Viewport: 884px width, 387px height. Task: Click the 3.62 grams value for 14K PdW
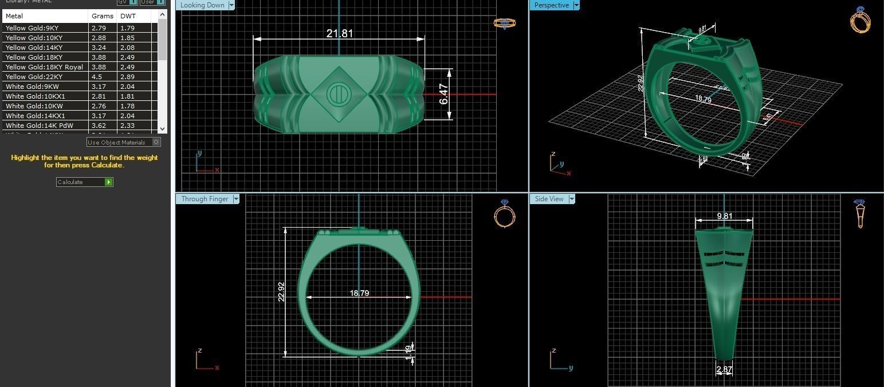99,126
